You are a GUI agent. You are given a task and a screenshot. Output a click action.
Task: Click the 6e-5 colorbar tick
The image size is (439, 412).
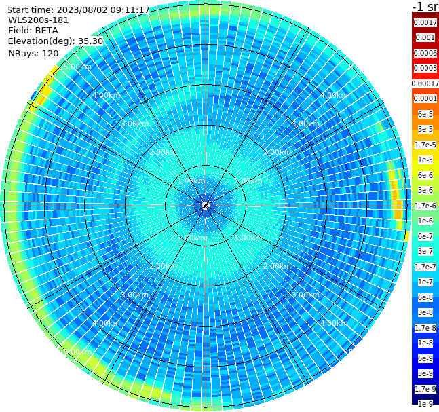425,114
